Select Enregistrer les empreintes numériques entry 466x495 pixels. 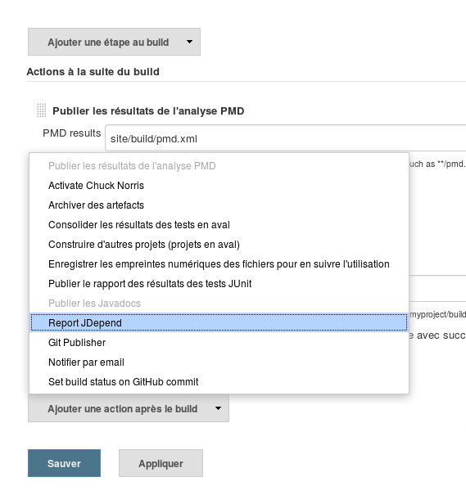[x=219, y=264]
